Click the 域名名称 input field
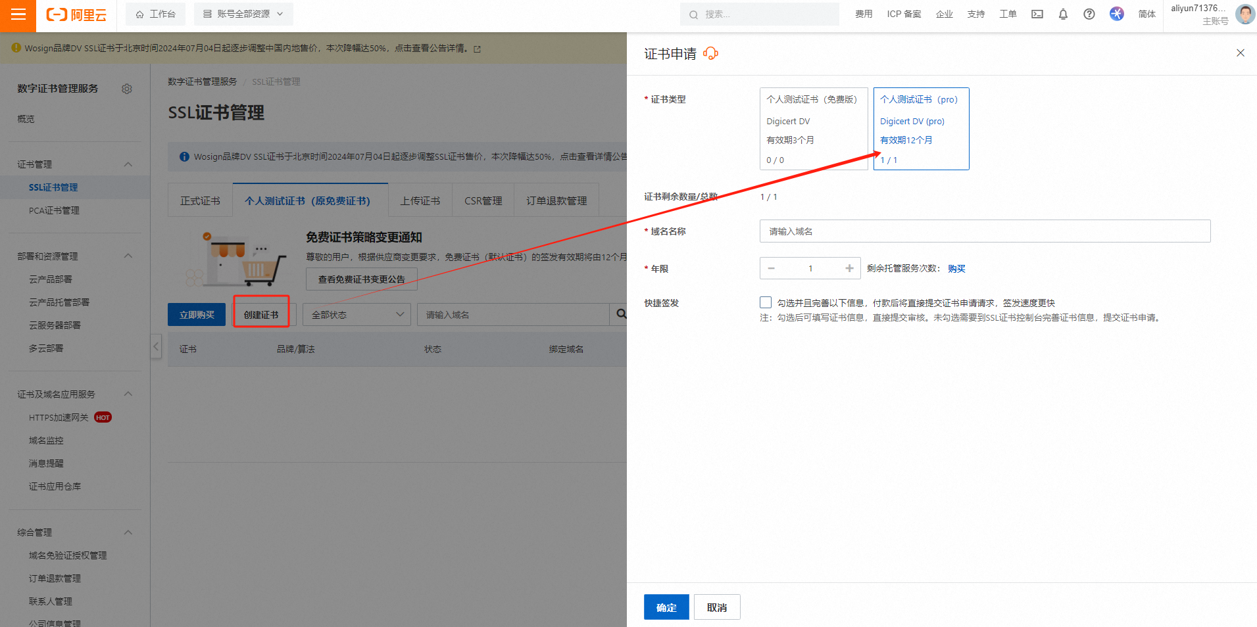1257x627 pixels. [985, 231]
